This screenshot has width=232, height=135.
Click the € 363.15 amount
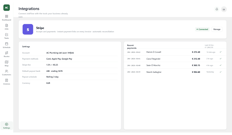(196, 65)
